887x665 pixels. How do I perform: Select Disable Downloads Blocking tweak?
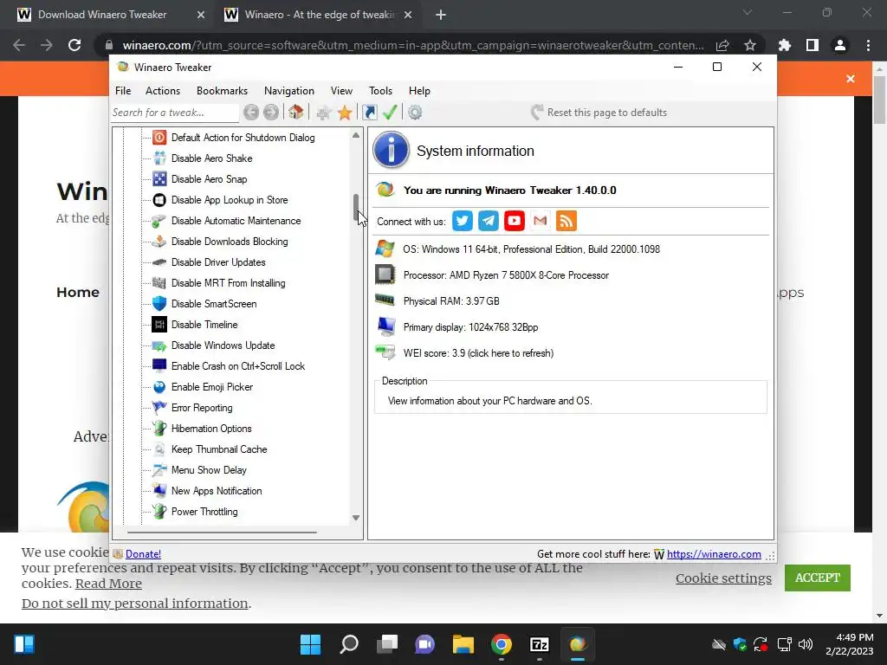pyautogui.click(x=230, y=242)
